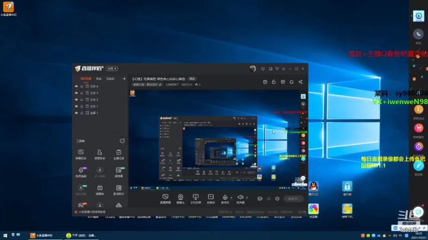Click the 腾讯QQ penguin desktop icon

click(314, 189)
